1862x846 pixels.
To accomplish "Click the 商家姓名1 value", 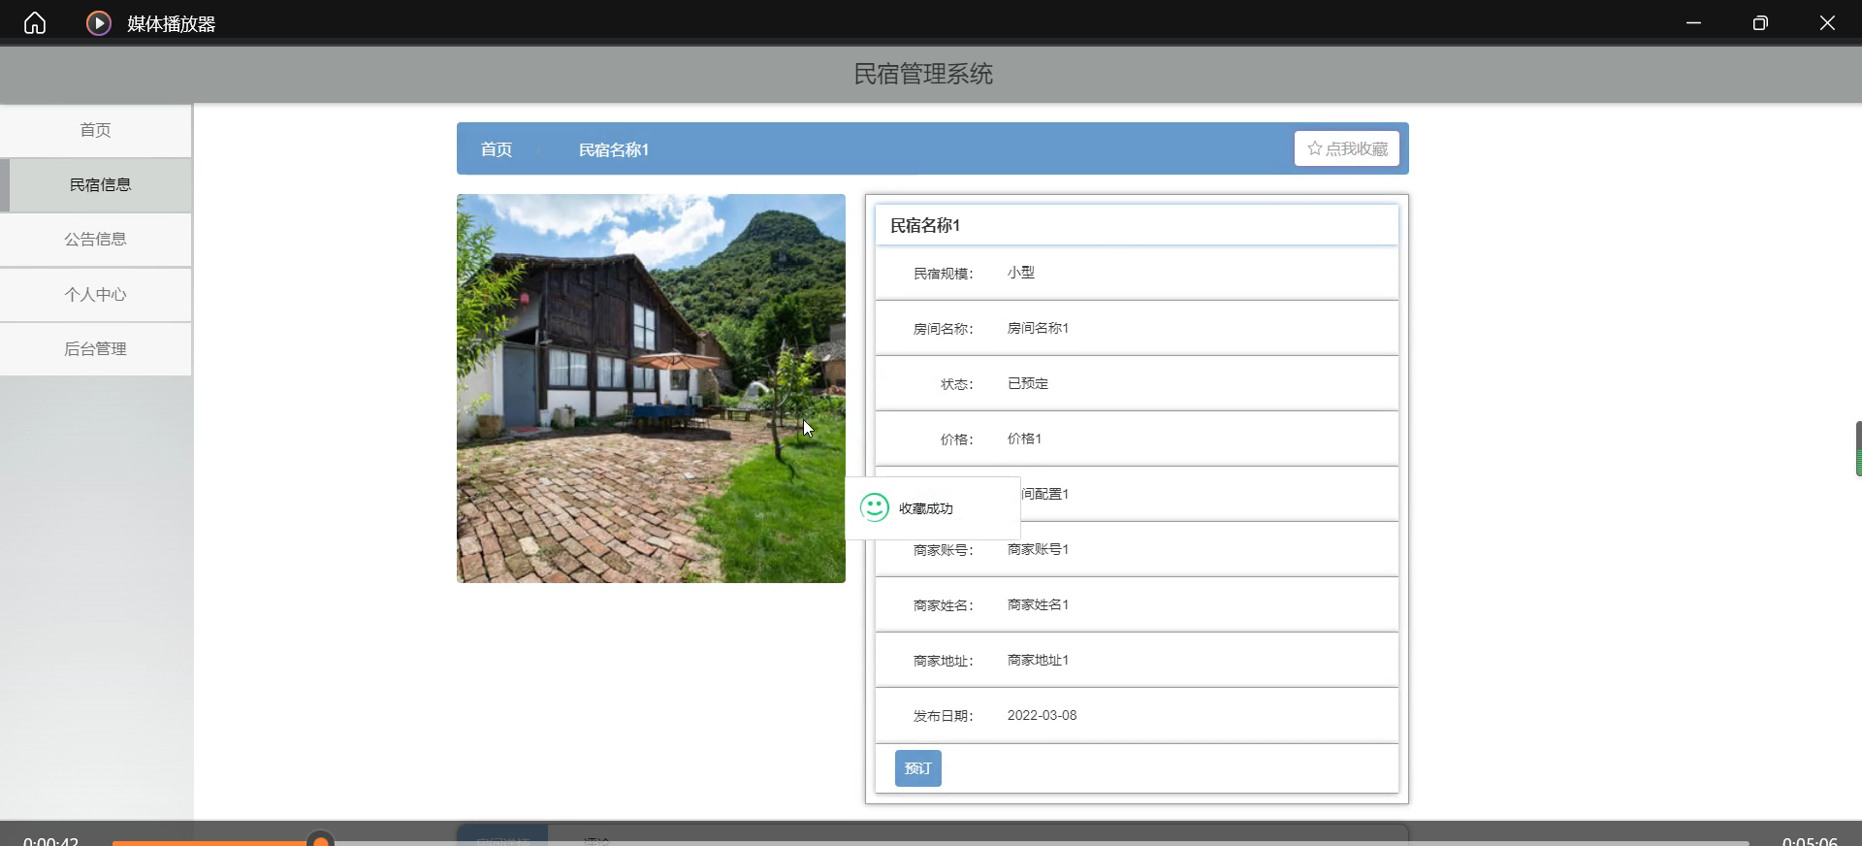I will (x=1038, y=604).
